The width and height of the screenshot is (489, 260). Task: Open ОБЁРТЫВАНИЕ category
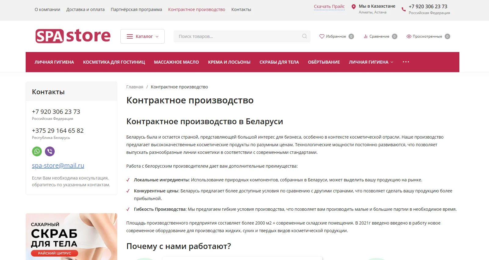click(324, 62)
